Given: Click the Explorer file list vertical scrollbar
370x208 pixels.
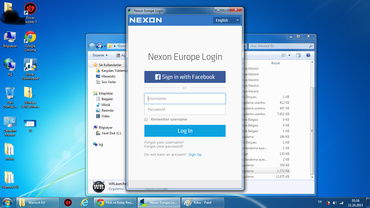Looking at the screenshot, I should tap(312, 131).
